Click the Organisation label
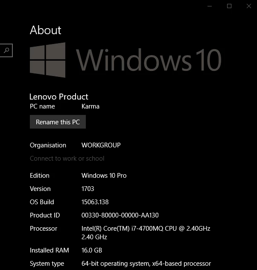Viewport: 257px width, 270px height. tap(48, 145)
